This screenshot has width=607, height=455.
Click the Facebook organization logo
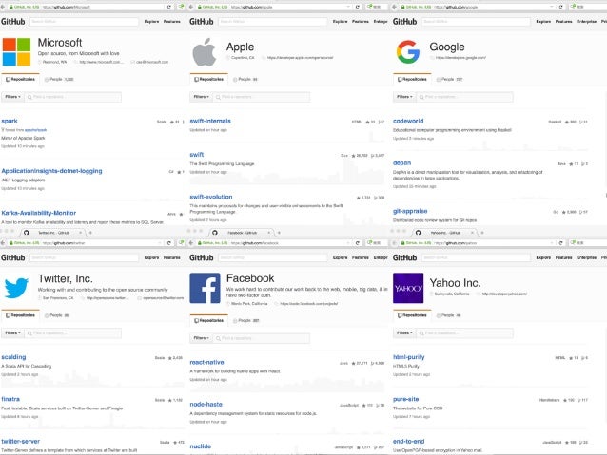tap(205, 288)
